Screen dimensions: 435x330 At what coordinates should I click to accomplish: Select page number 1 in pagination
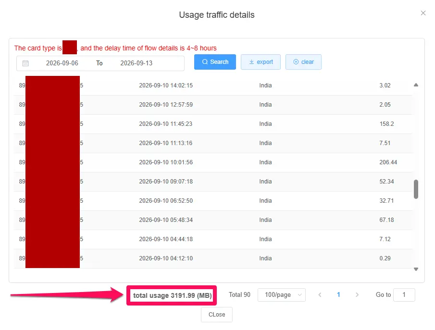pos(338,295)
